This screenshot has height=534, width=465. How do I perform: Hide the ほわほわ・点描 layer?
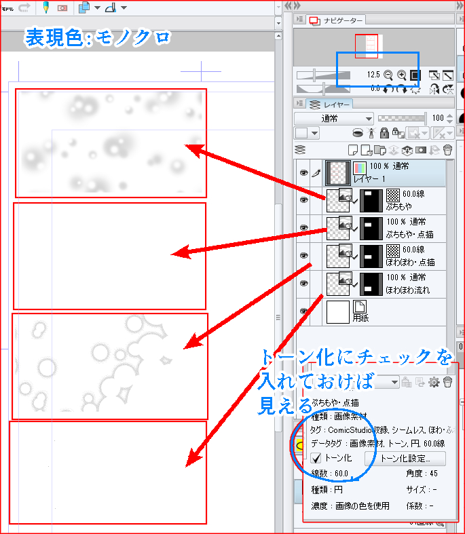point(303,256)
